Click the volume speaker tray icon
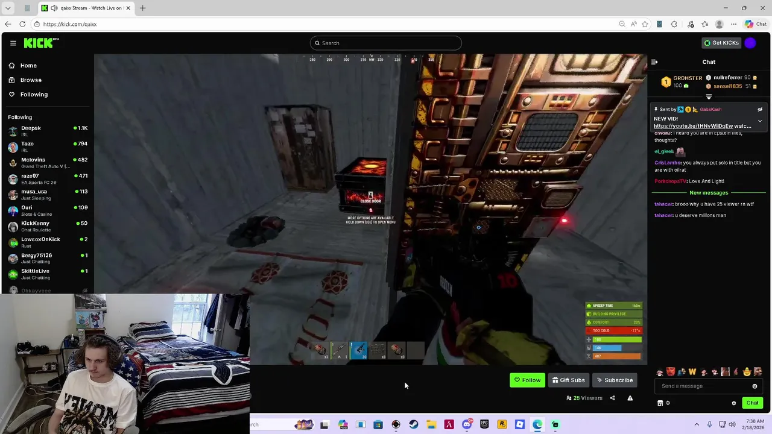Image resolution: width=772 pixels, height=434 pixels. point(732,424)
